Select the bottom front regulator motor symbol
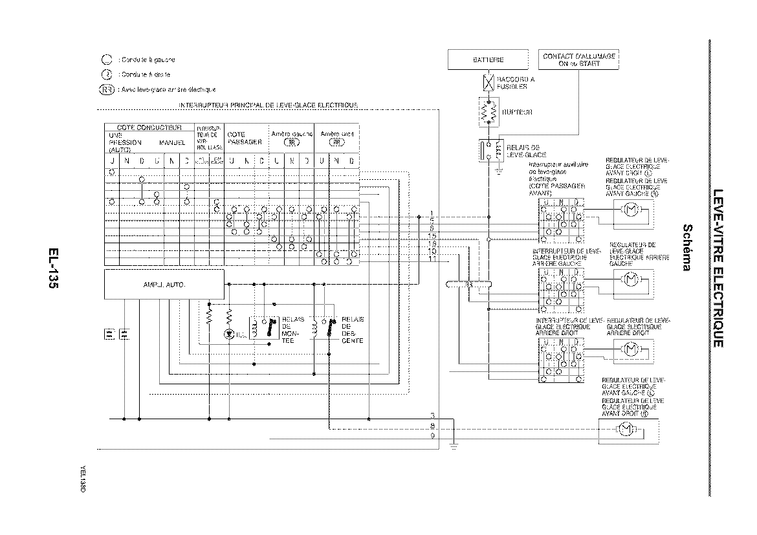The width and height of the screenshot is (757, 535). 624,429
